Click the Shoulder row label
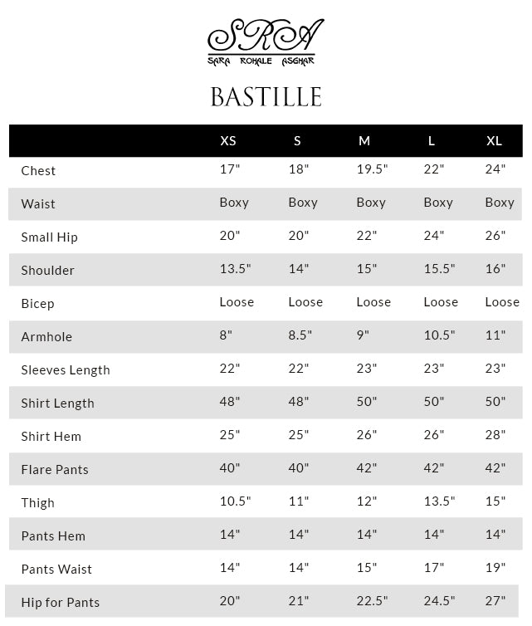Image resolution: width=532 pixels, height=626 pixels. [x=47, y=271]
